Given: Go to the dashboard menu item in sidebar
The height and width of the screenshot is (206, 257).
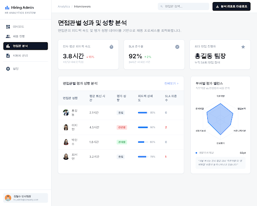Looking at the screenshot, I should (26, 27).
